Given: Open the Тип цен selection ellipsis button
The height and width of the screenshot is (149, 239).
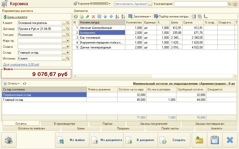Looking at the screenshot, I should [64, 35].
